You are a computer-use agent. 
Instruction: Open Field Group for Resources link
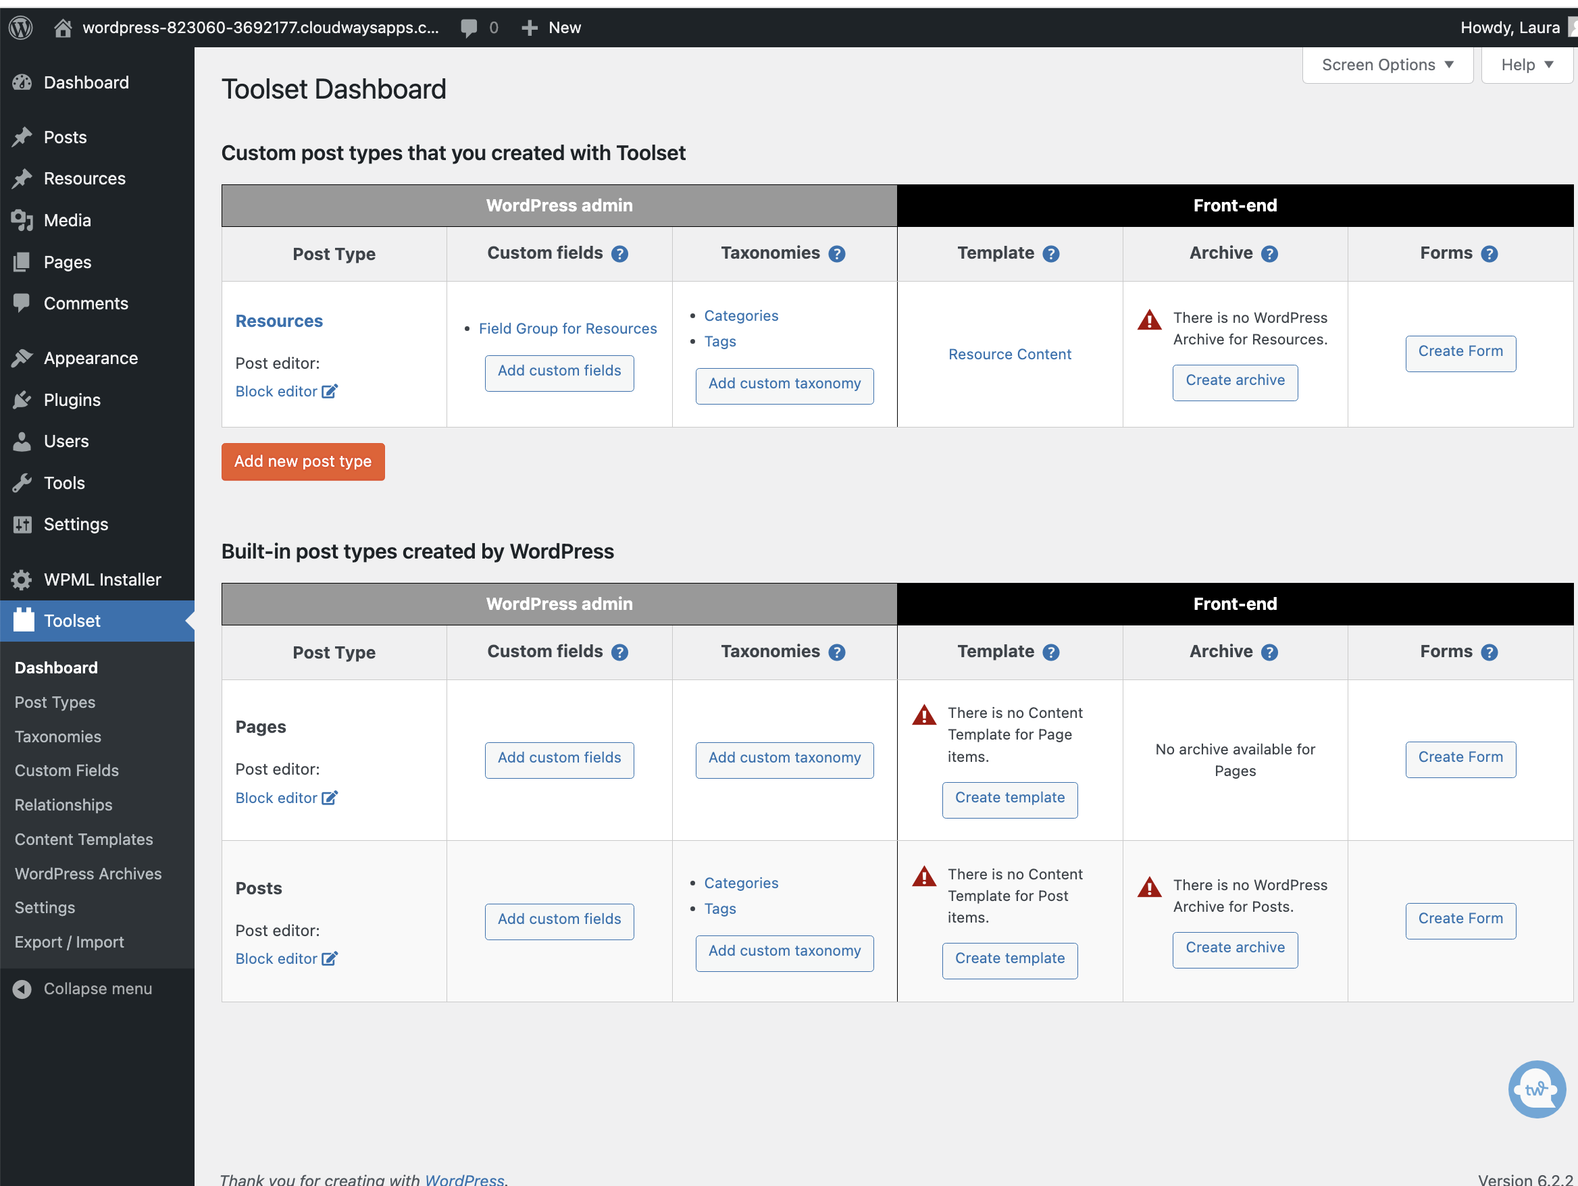(568, 329)
